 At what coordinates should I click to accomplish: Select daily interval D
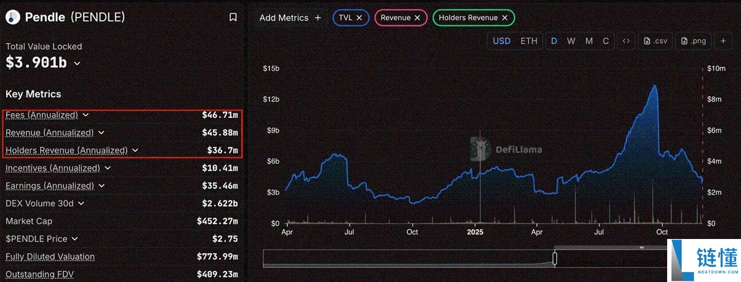554,41
